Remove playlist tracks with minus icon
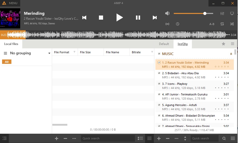The width and height of the screenshot is (238, 143). click(168, 138)
